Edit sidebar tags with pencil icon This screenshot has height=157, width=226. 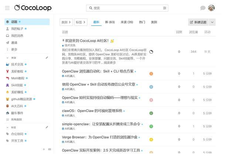pos(47,127)
